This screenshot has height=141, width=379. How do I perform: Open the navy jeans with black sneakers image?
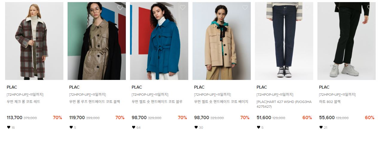click(284, 41)
